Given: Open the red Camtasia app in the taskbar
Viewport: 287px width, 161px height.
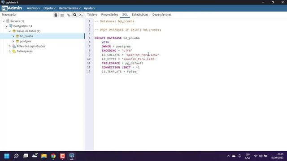Looking at the screenshot, I should click(62, 156).
